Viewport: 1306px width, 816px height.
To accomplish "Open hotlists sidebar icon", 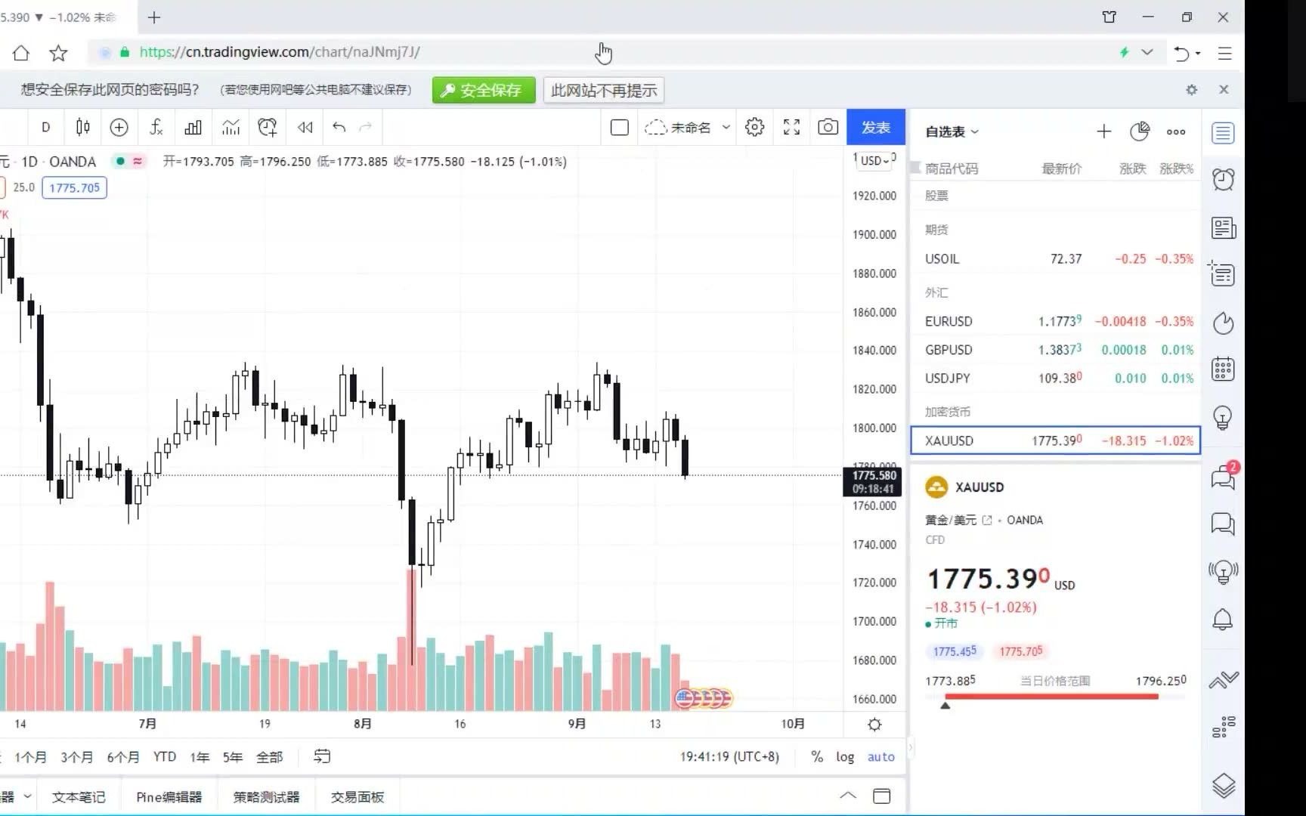I will [x=1223, y=323].
